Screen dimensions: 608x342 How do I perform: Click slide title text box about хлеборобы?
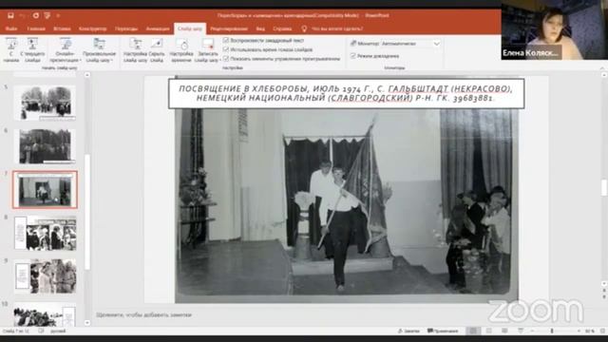coord(346,93)
